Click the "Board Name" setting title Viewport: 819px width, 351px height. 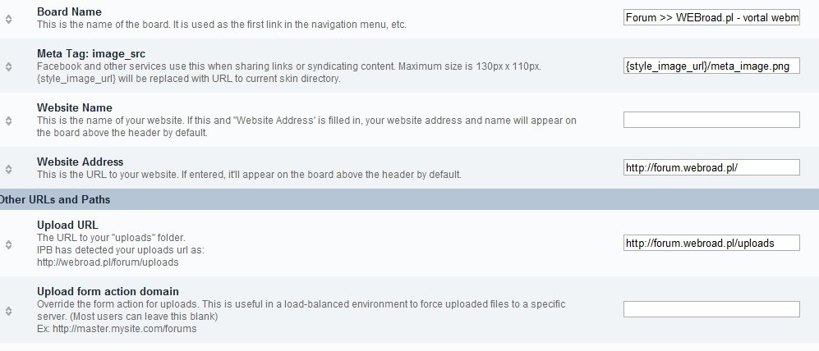pos(69,12)
